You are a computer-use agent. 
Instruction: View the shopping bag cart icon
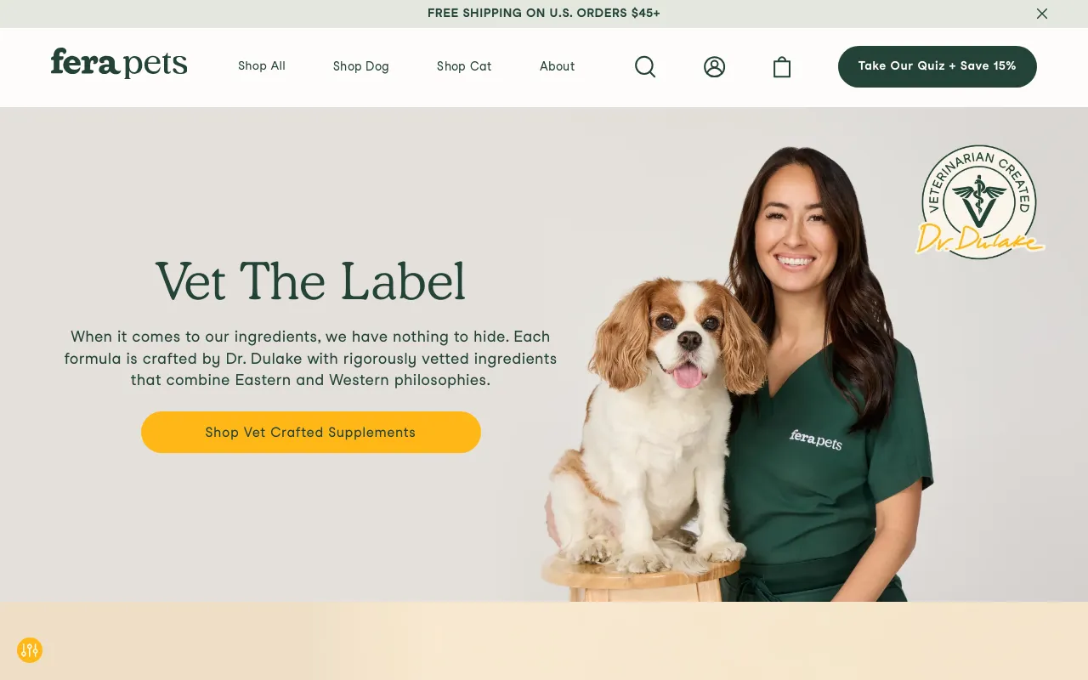click(x=782, y=66)
